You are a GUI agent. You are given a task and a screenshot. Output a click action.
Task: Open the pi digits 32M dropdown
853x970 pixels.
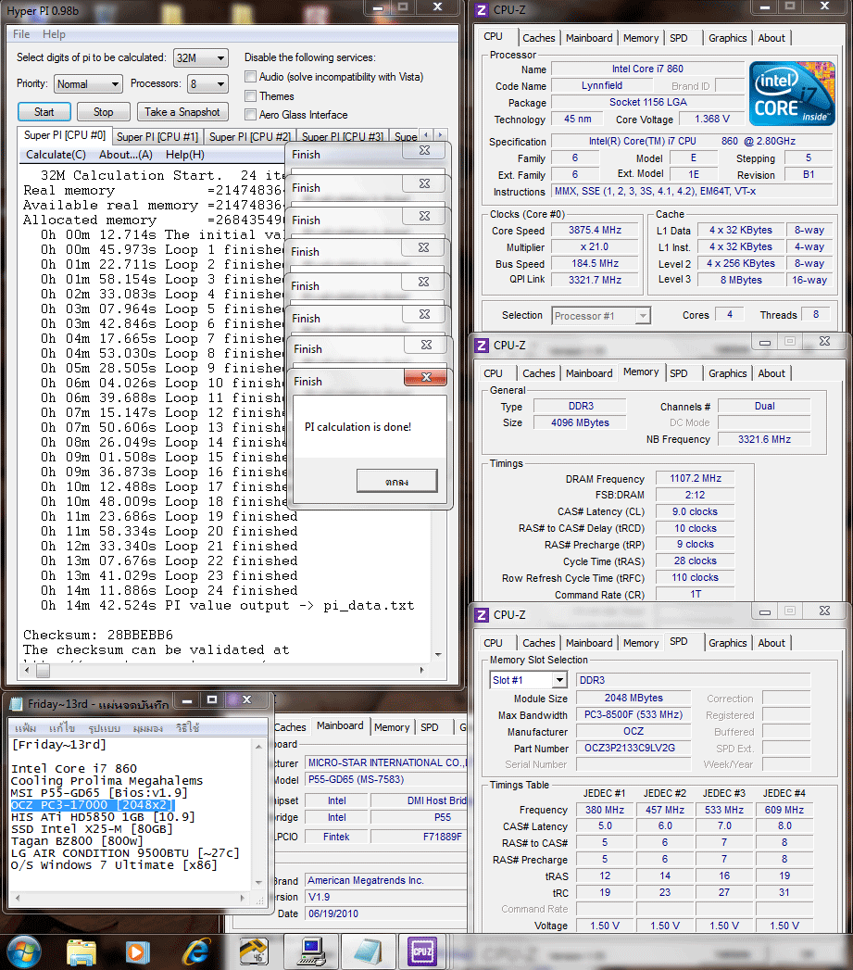coord(201,58)
